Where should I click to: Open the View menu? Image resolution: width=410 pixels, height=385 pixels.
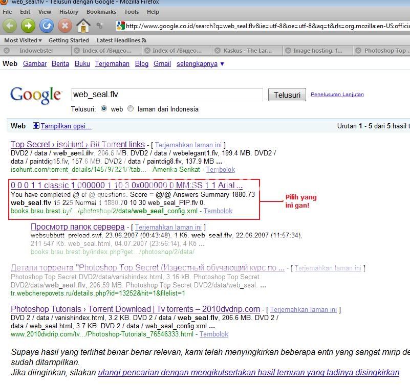(x=45, y=12)
